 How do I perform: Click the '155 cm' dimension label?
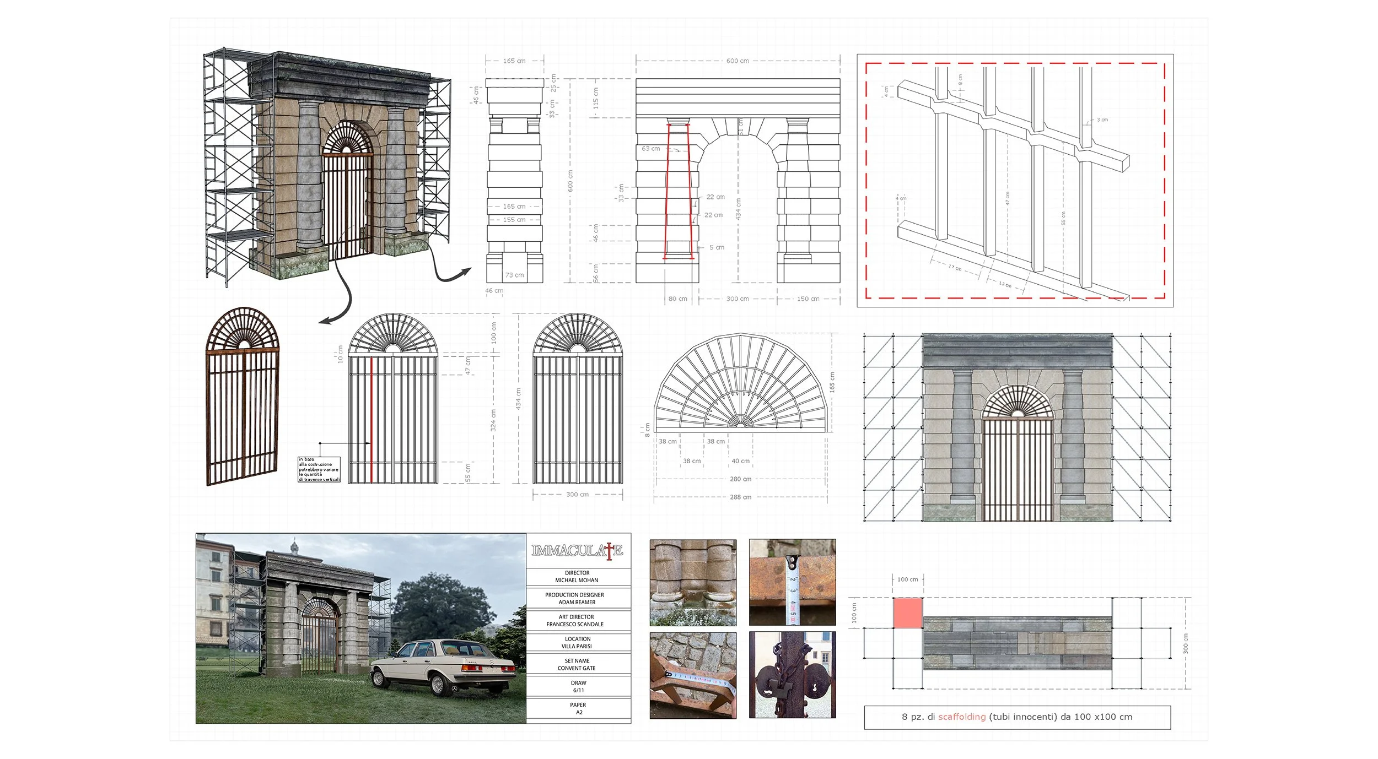click(x=514, y=220)
